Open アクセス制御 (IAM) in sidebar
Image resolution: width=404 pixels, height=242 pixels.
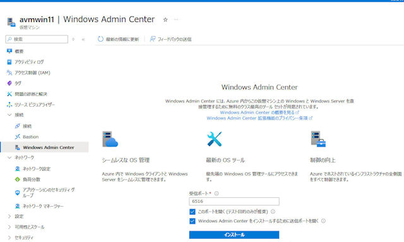(x=32, y=73)
